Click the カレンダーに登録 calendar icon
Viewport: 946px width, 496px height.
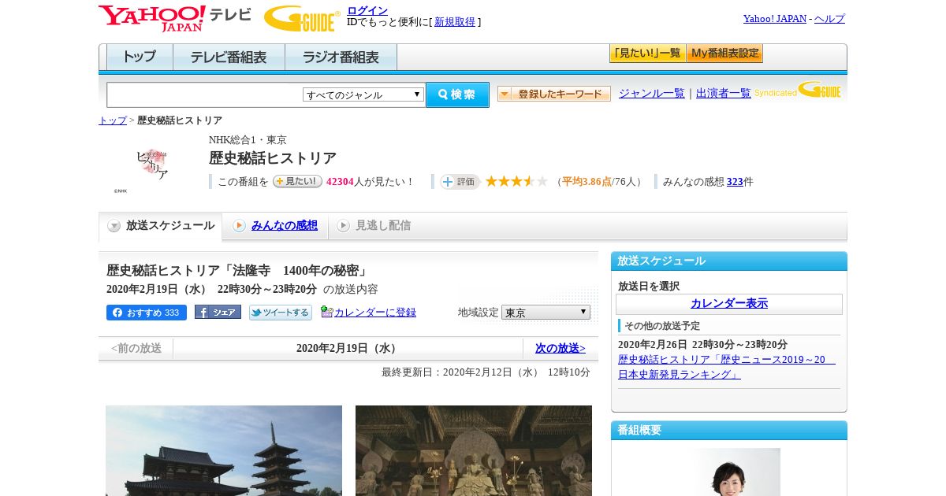pyautogui.click(x=327, y=312)
